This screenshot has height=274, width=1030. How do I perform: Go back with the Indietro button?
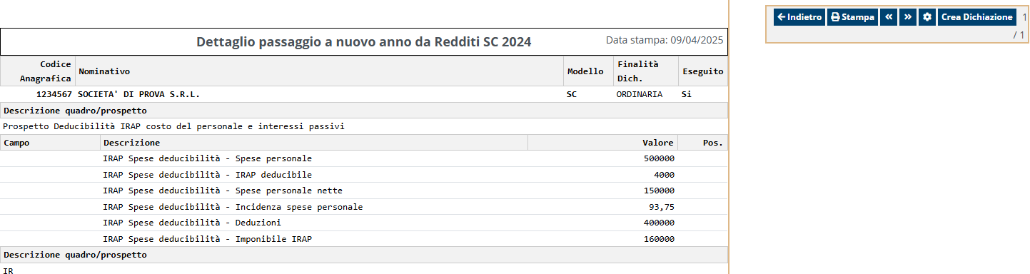pos(799,17)
